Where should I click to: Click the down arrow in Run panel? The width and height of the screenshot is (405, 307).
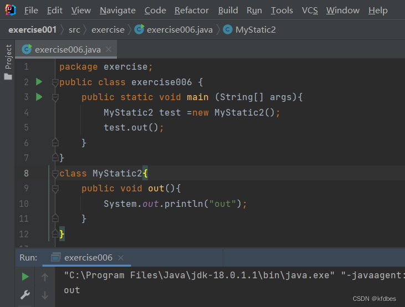pos(45,295)
